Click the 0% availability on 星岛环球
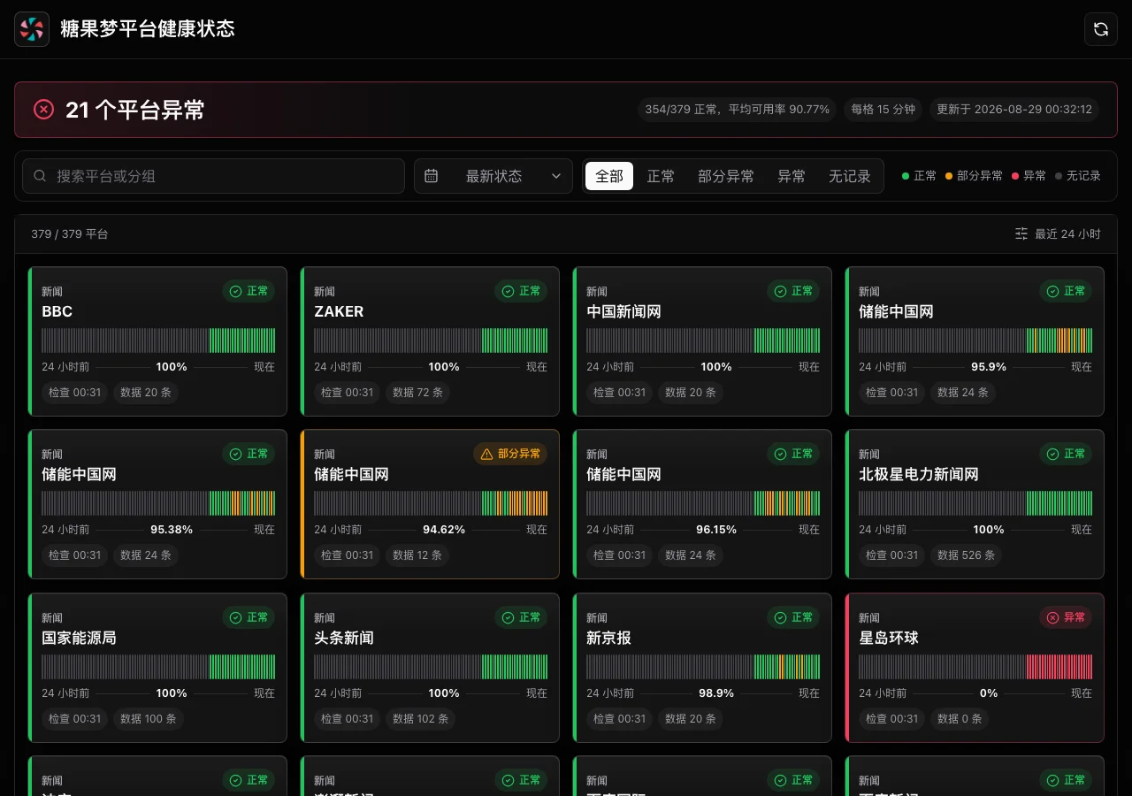 (989, 693)
